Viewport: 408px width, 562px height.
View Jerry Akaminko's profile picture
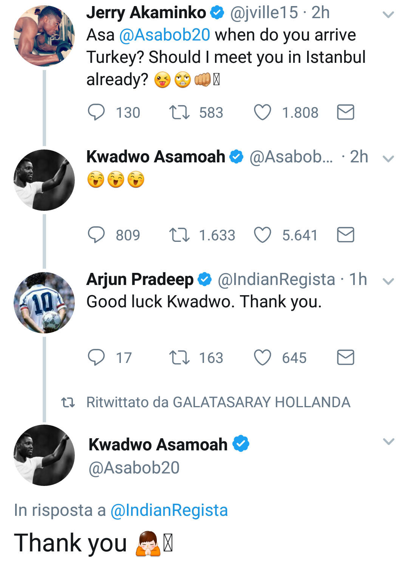(x=44, y=36)
